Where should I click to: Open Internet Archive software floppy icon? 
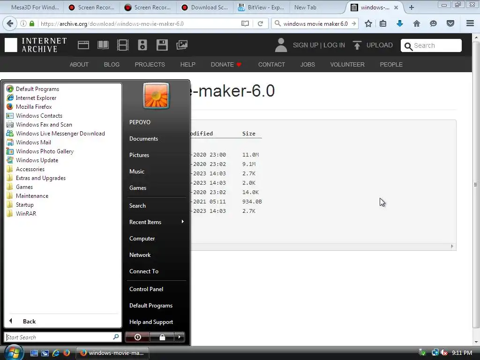pyautogui.click(x=162, y=45)
